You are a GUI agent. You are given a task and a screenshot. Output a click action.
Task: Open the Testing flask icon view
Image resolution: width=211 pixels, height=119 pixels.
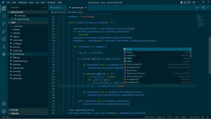pyautogui.click(x=4, y=47)
